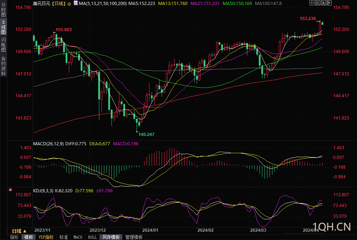Screen dimensions: 357x240
Task: Click the chart play-forward icon
Action: pyautogui.click(x=323, y=3)
